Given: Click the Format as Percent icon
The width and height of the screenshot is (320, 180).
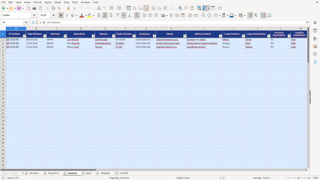Looking at the screenshot, I should point(171,15).
